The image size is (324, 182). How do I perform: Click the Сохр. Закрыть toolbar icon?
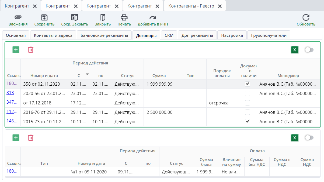click(75, 18)
